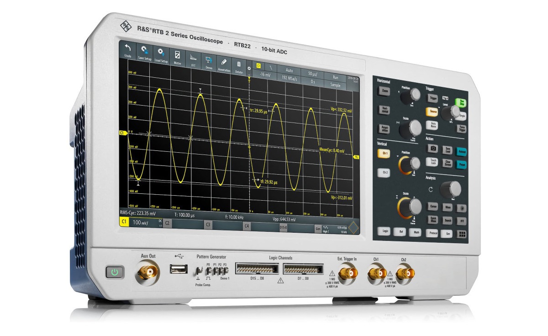The image size is (548, 336).
Task: Open the Auto trigger mode field
Action: click(x=289, y=71)
